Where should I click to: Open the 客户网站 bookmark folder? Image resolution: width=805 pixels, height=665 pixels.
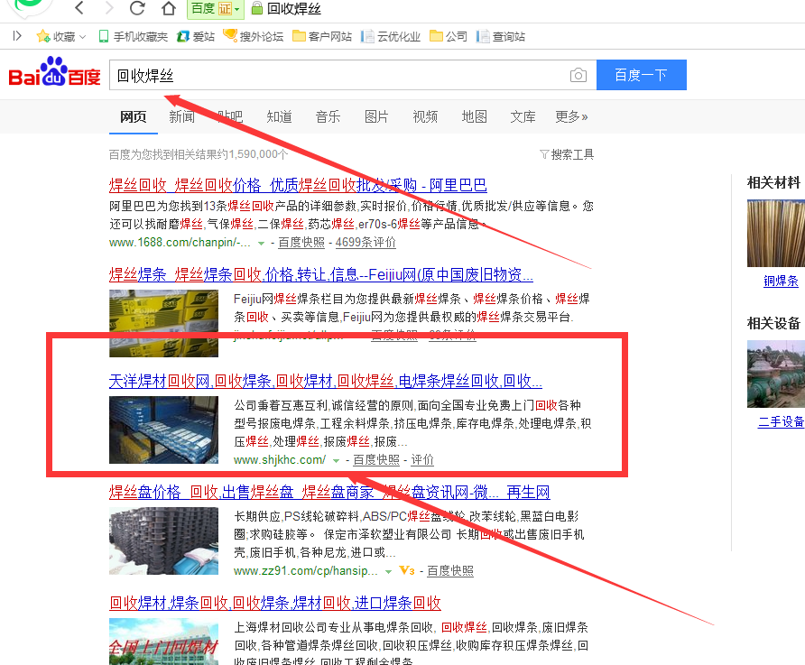pyautogui.click(x=321, y=37)
